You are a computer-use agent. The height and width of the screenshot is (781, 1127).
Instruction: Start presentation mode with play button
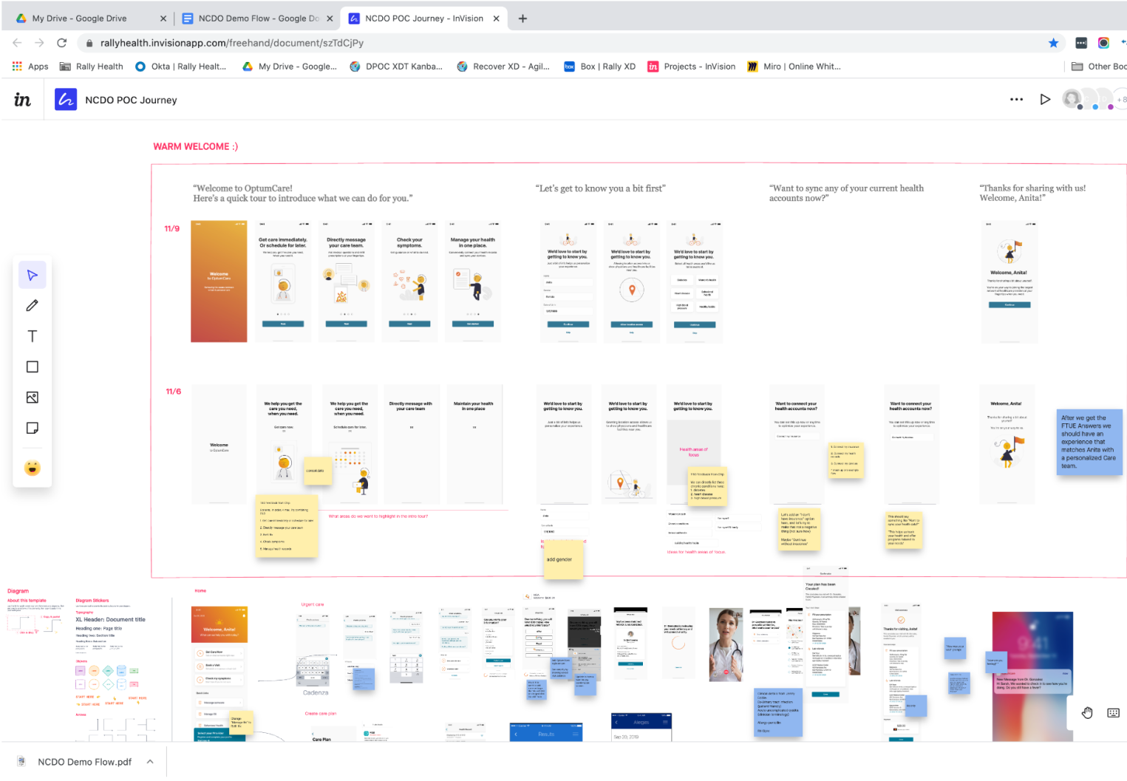click(1045, 99)
